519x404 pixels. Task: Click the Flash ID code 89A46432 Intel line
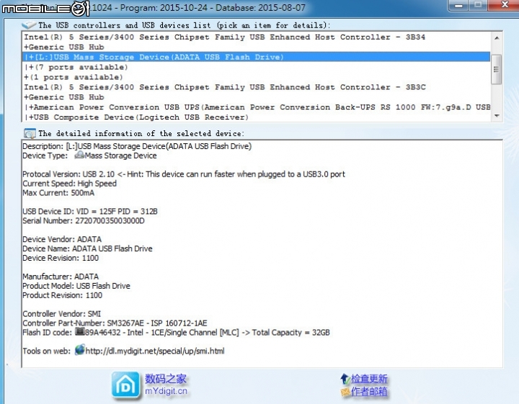click(x=176, y=332)
